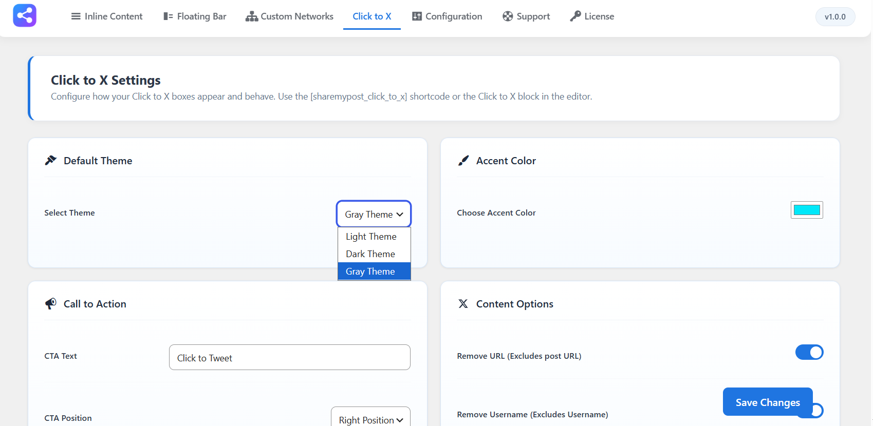The image size is (873, 426).
Task: Click the Support lifebuoy icon
Action: coord(508,16)
